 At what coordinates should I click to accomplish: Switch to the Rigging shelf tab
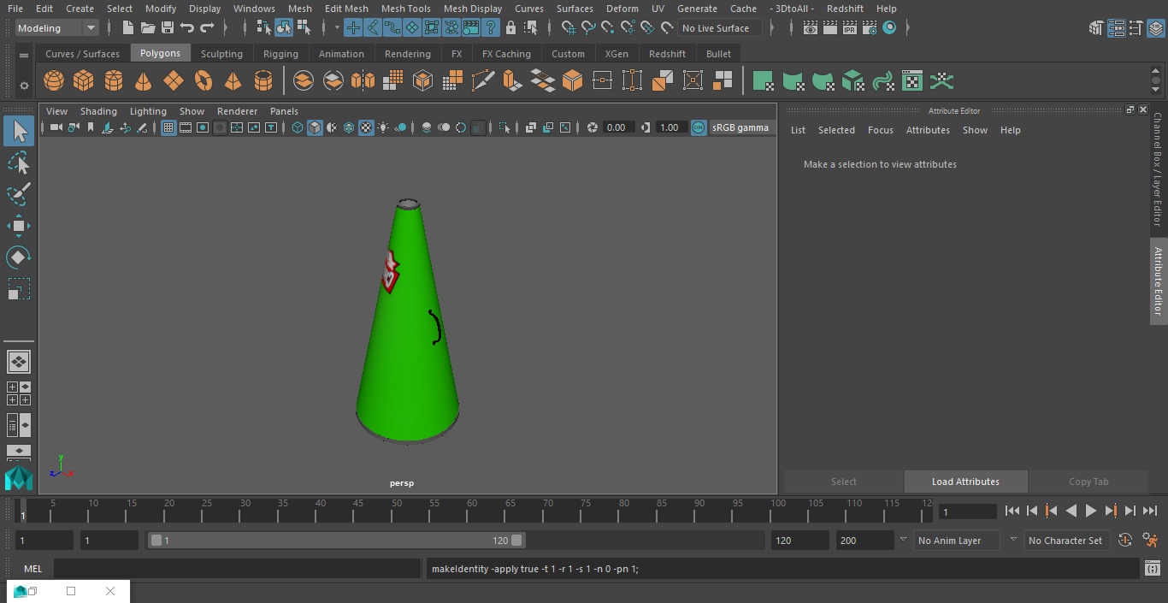(x=280, y=54)
